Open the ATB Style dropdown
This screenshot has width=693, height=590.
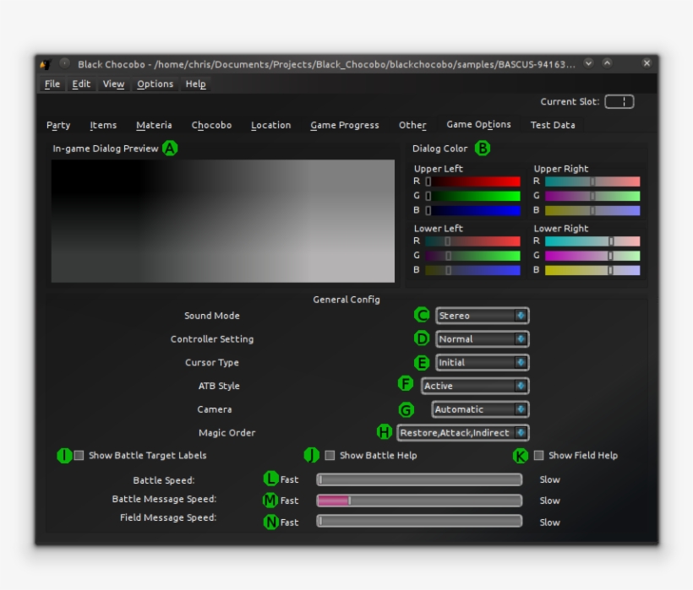click(473, 386)
